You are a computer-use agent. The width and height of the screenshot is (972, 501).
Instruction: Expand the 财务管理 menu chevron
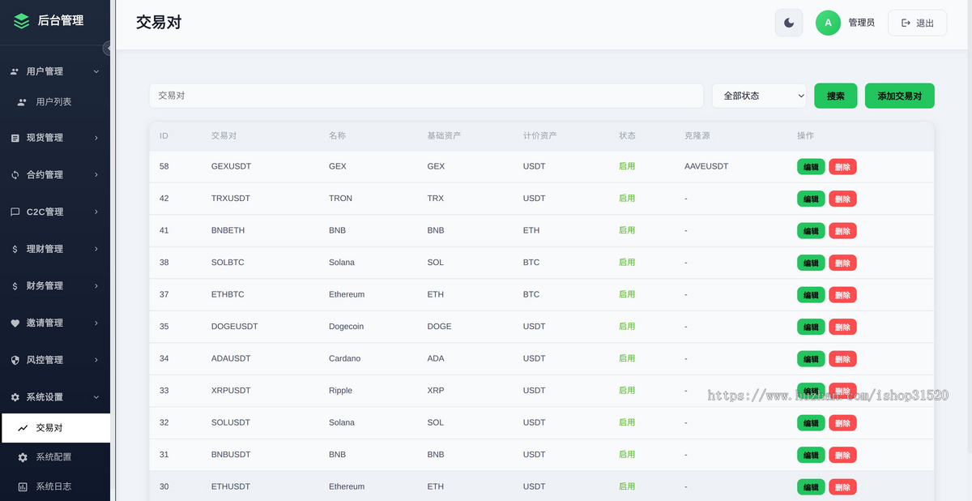[96, 285]
